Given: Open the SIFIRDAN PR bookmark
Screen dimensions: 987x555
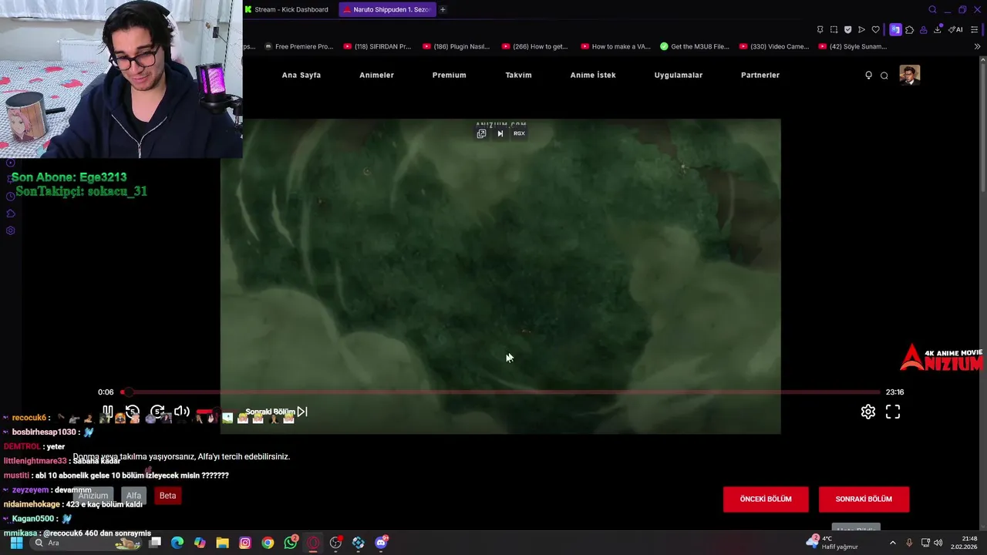Looking at the screenshot, I should click(x=377, y=46).
